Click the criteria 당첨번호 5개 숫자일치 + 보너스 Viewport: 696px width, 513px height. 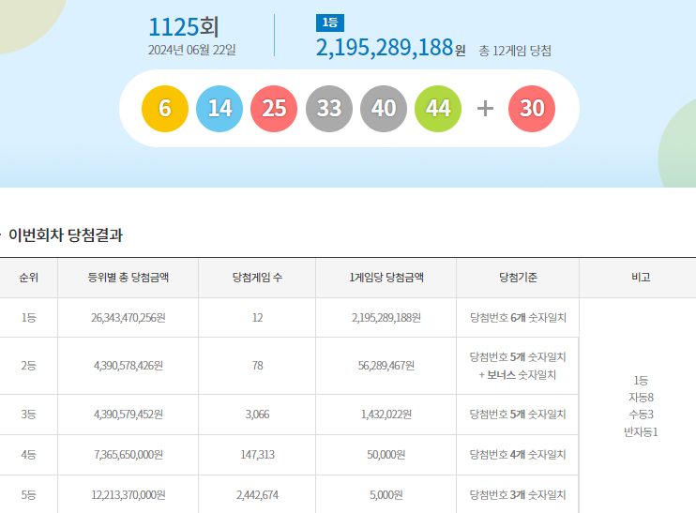point(518,366)
